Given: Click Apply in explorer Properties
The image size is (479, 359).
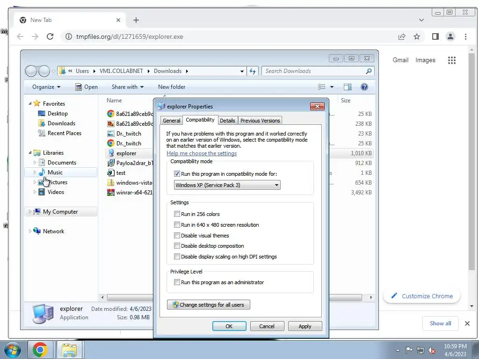Looking at the screenshot, I should click(x=305, y=326).
